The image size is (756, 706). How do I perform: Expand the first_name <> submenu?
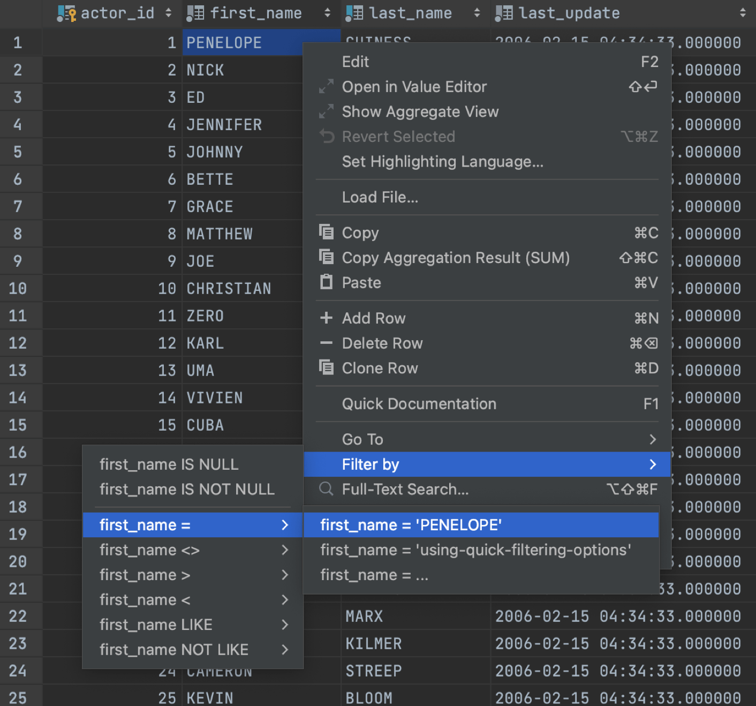coord(149,550)
